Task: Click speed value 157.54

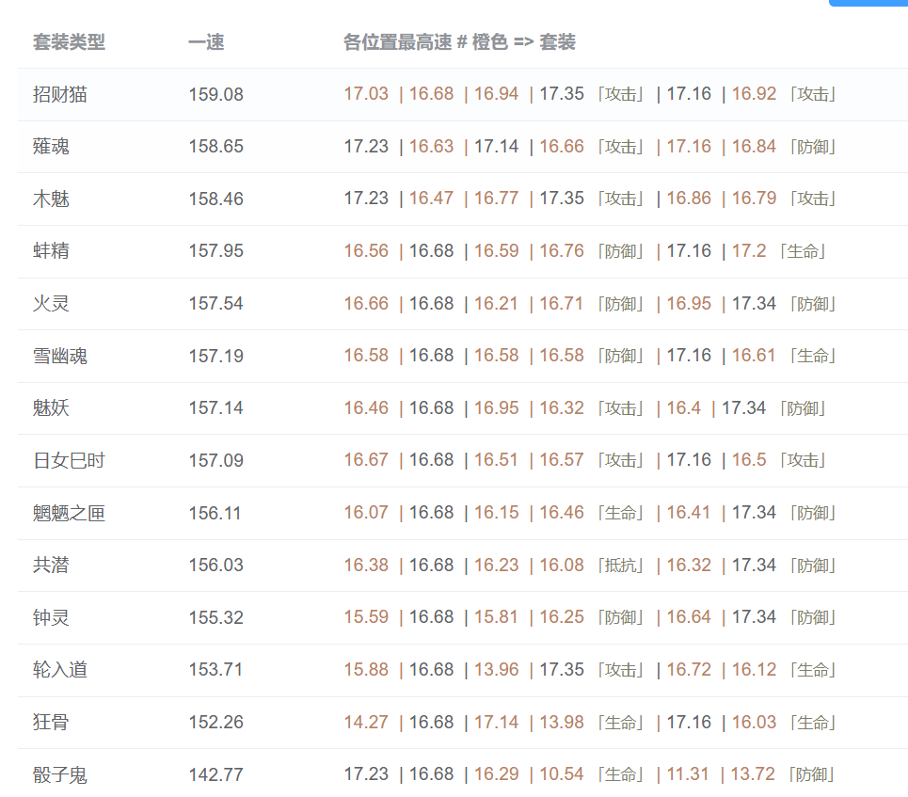Action: click(x=216, y=304)
